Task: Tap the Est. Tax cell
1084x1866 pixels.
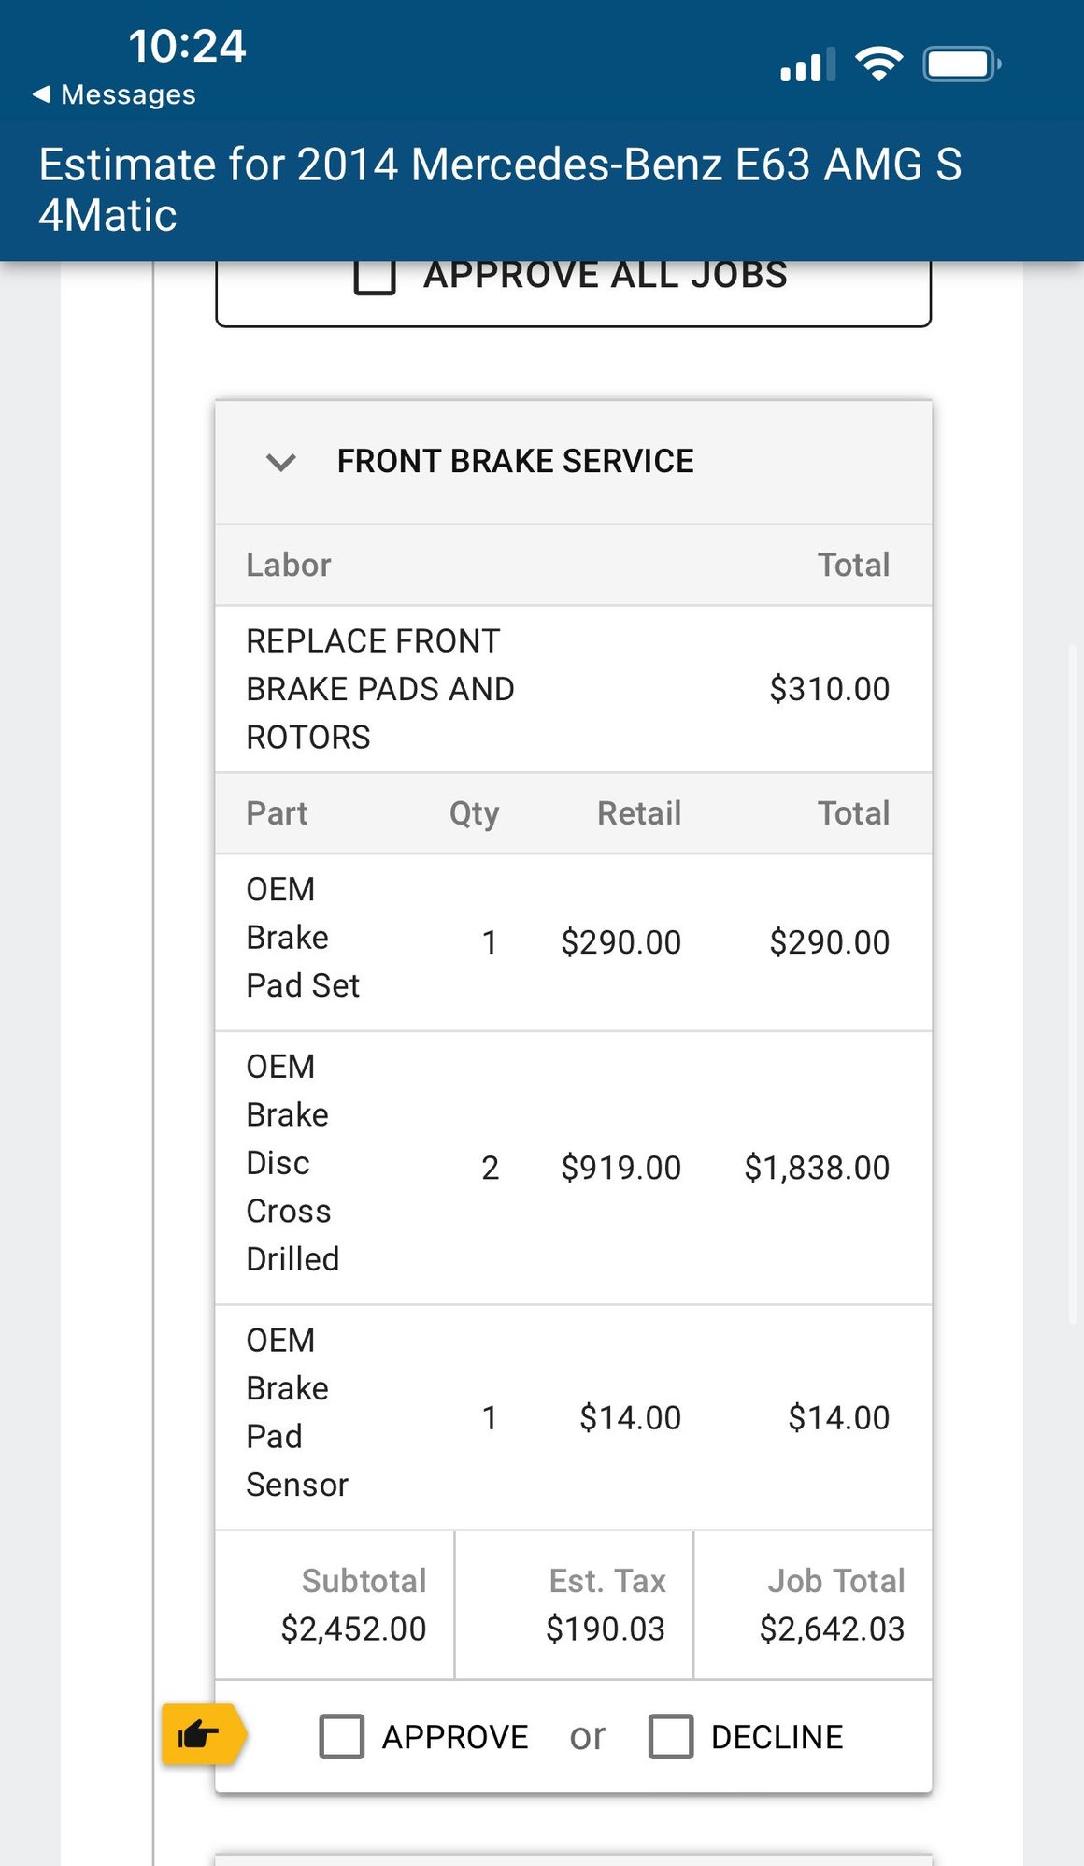Action: 574,1605
